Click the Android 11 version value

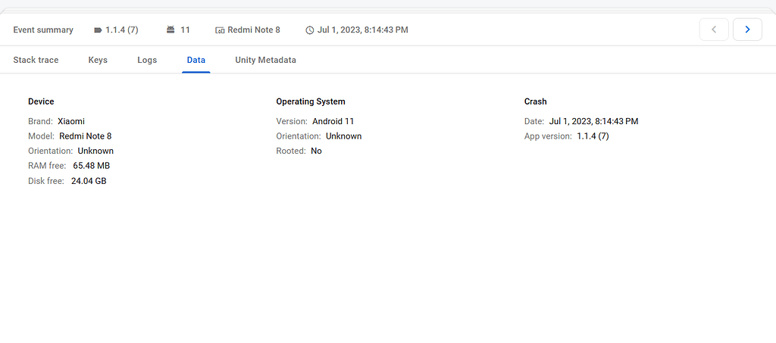[333, 121]
